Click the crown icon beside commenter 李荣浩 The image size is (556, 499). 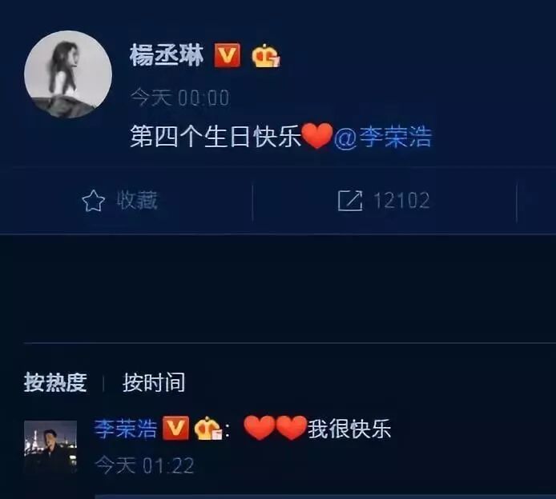208,428
